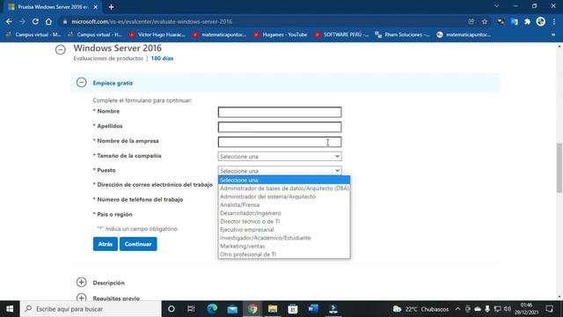Open the microphone tray icon
The image size is (563, 317).
pyautogui.click(x=487, y=309)
